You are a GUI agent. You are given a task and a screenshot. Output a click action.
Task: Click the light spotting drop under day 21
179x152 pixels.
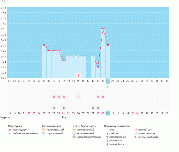108,87
